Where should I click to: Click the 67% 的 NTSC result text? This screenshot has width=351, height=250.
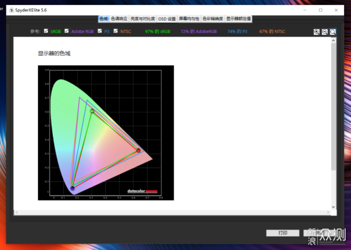272,32
